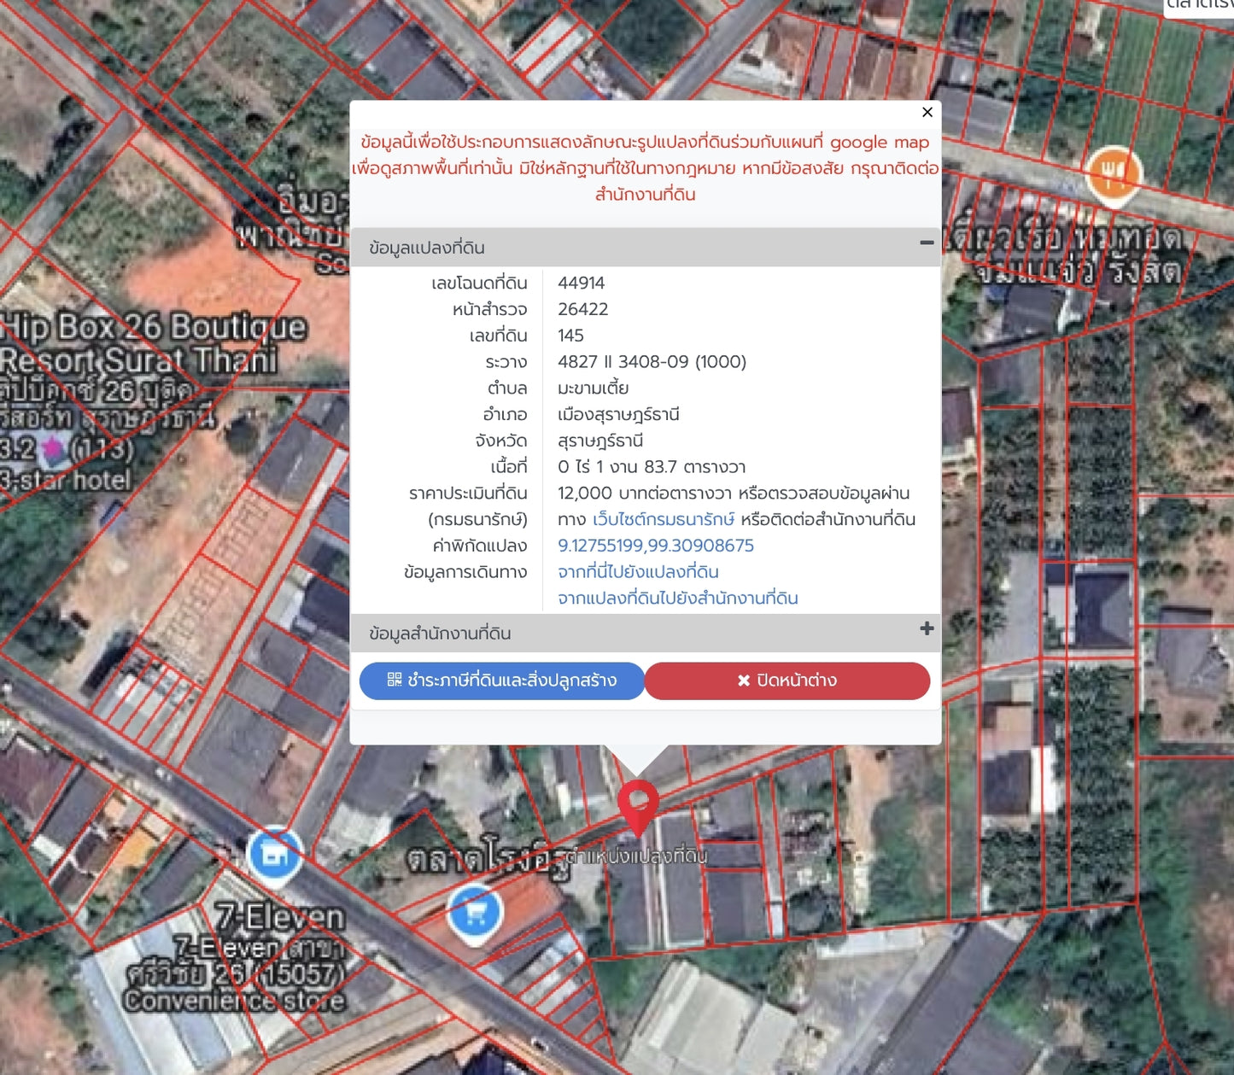Click the red ปิดหน้าต่าง button

coord(787,681)
